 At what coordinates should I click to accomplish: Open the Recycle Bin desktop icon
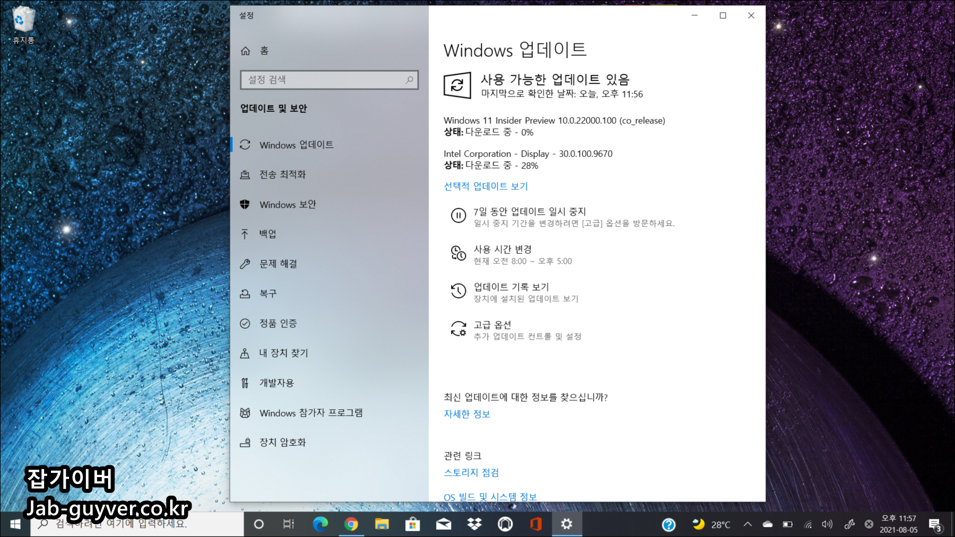coord(23,25)
